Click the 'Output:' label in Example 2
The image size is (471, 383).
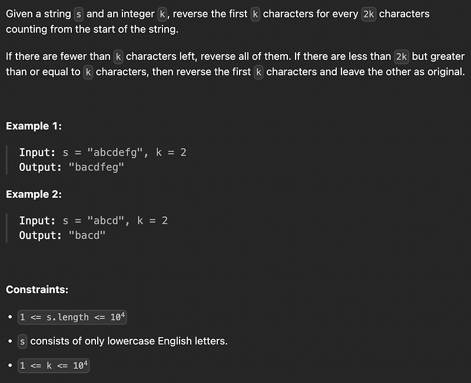40,235
